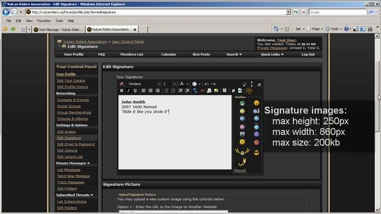Click the HTML tags document icon
381x214 pixels.
pyautogui.click(x=240, y=91)
